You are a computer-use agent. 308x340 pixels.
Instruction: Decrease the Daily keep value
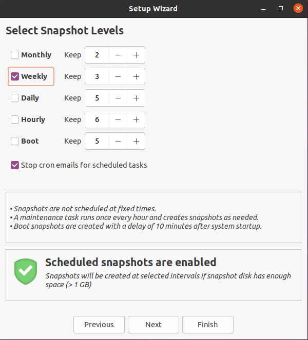[118, 98]
